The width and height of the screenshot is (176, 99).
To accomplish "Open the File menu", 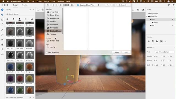I will point(28,1).
